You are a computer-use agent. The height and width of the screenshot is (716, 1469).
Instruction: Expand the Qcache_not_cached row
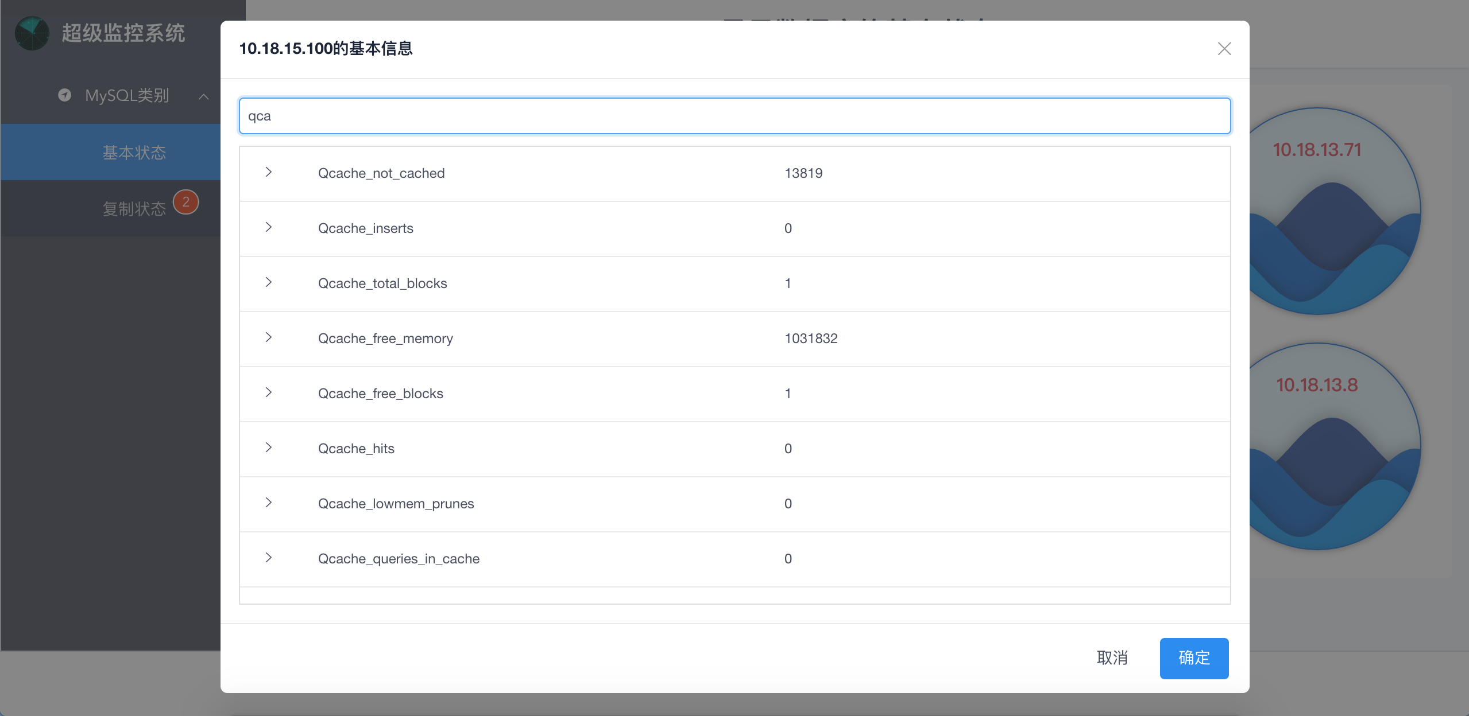(268, 172)
